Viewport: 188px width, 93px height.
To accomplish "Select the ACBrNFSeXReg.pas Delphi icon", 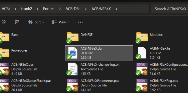I will point(142,85).
